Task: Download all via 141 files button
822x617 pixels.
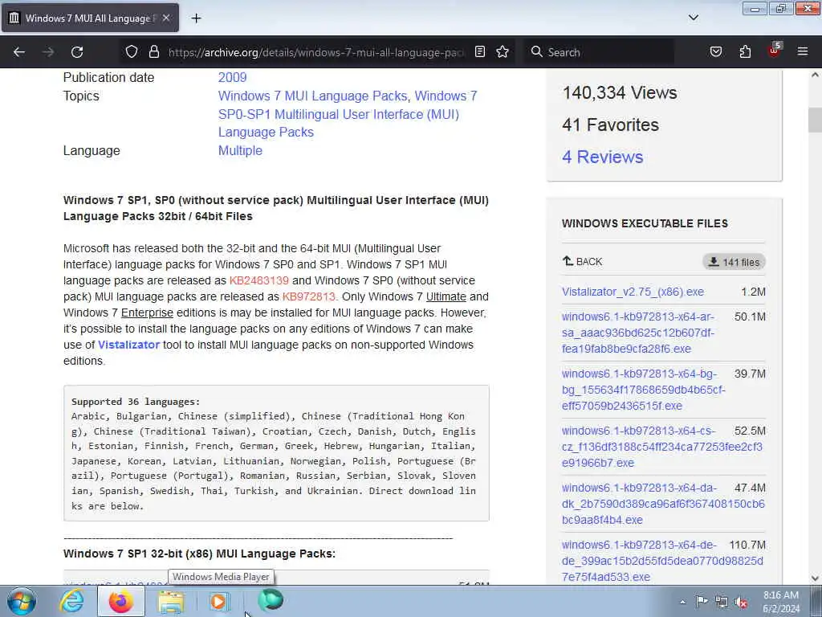Action: coord(734,262)
